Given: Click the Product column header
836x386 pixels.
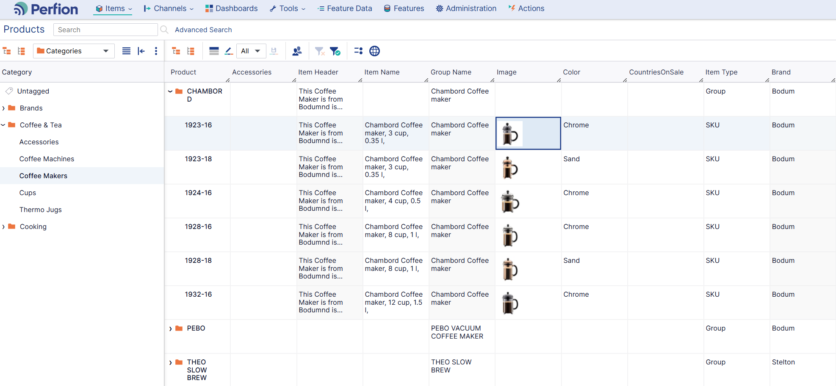Looking at the screenshot, I should coord(183,72).
